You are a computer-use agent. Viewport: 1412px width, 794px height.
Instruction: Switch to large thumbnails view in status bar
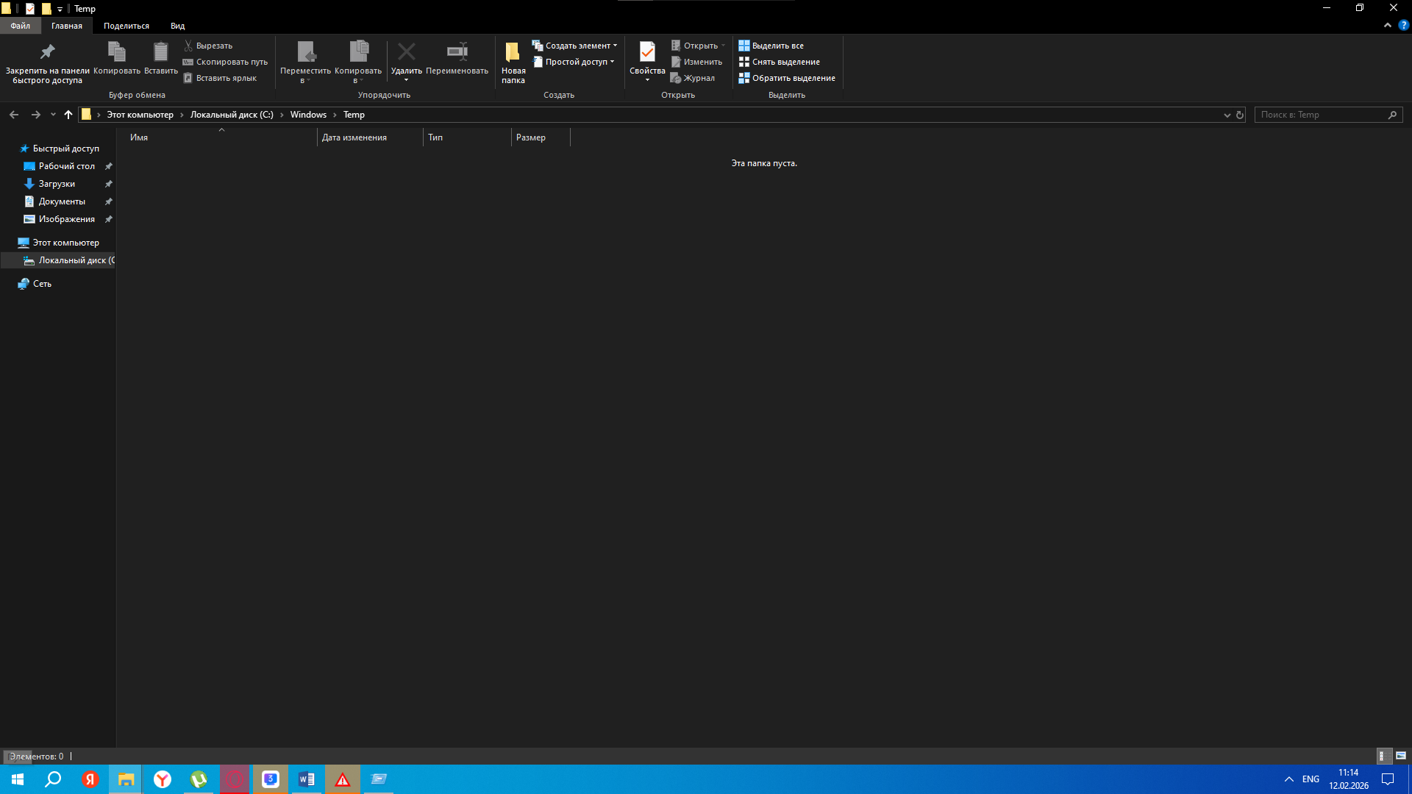(x=1401, y=756)
